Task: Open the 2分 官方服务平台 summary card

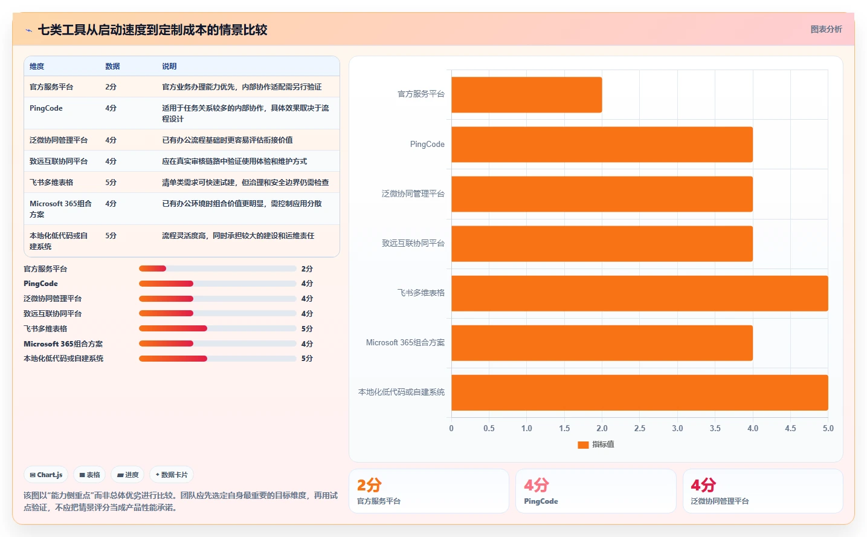Action: coord(429,491)
